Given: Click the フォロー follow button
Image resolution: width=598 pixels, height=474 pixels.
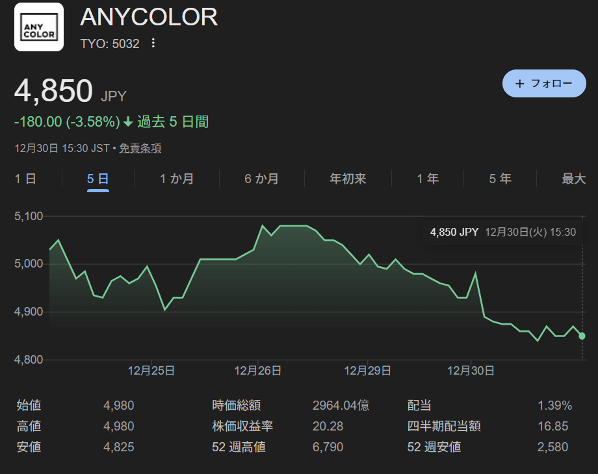Looking at the screenshot, I should (544, 84).
